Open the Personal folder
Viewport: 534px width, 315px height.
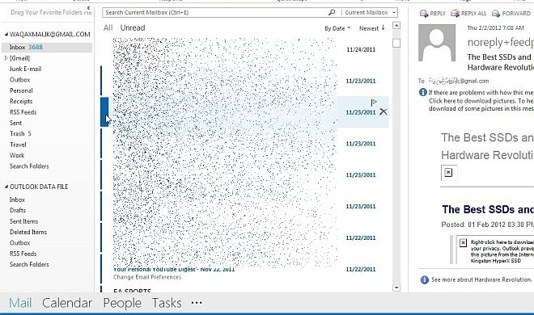pyautogui.click(x=21, y=90)
